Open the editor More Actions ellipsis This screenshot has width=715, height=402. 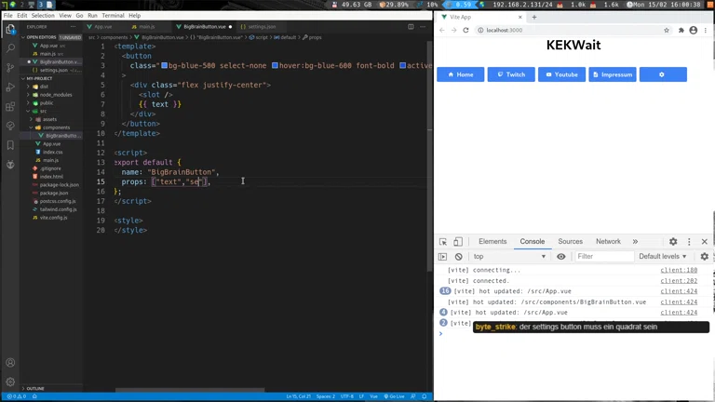[423, 27]
